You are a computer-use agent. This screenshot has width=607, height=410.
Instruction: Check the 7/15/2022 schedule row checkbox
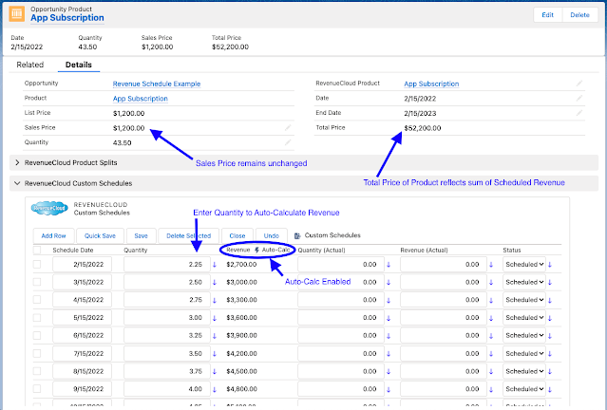tap(37, 353)
